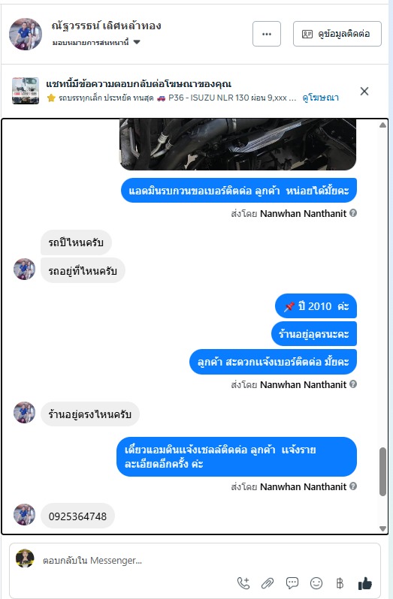Click the phone number message 0925364748
The width and height of the screenshot is (393, 599).
77,516
